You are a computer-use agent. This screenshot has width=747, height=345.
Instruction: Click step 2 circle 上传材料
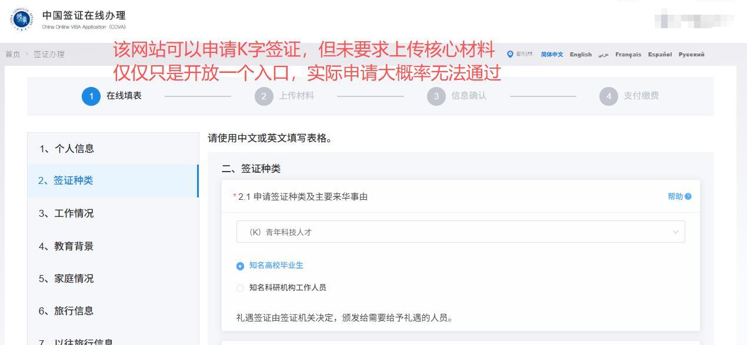tap(264, 96)
